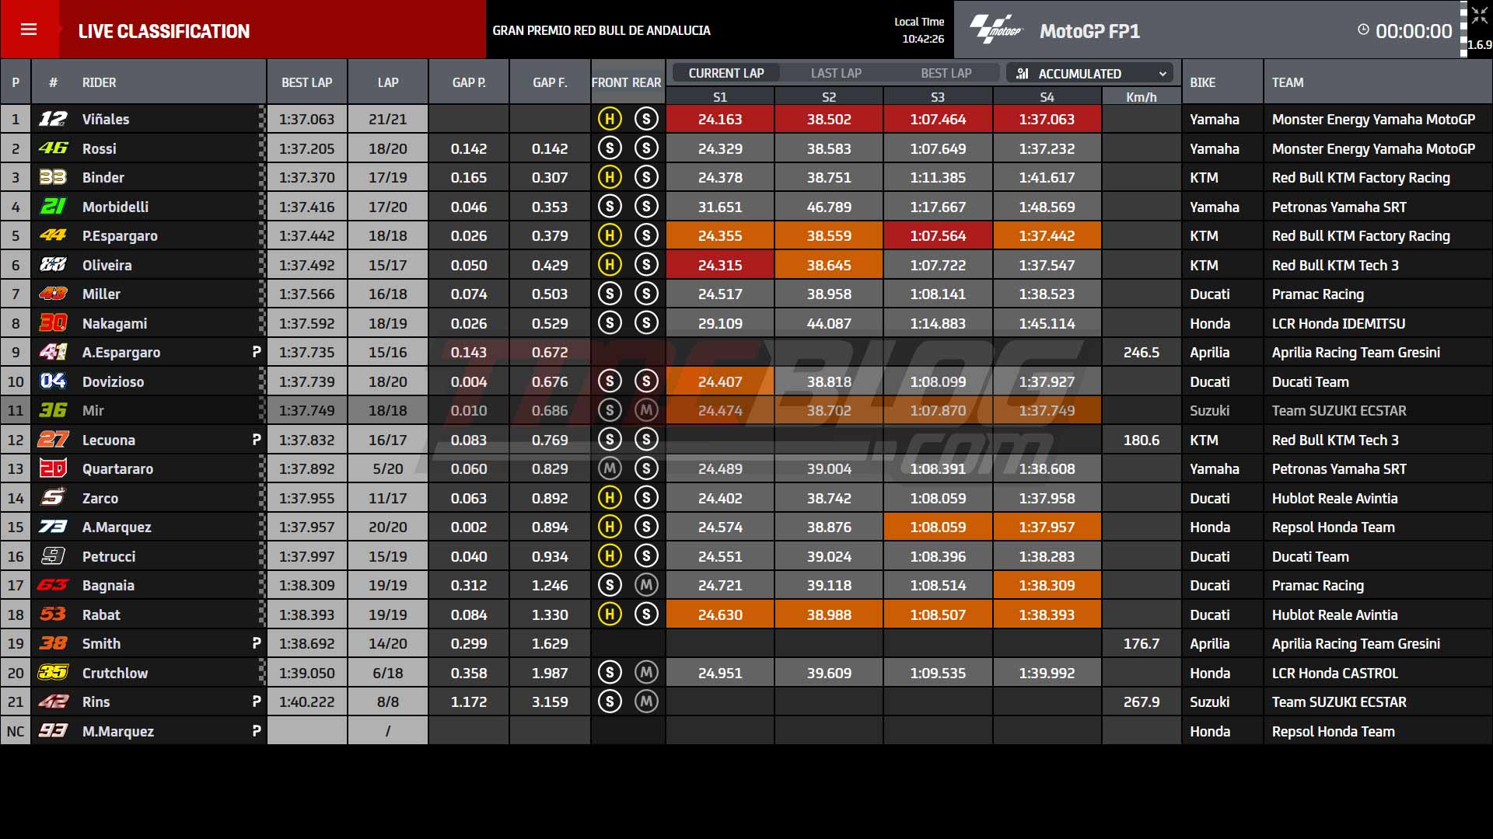Click team LCR Honda IDEMITSU
The width and height of the screenshot is (1493, 839).
click(1338, 323)
